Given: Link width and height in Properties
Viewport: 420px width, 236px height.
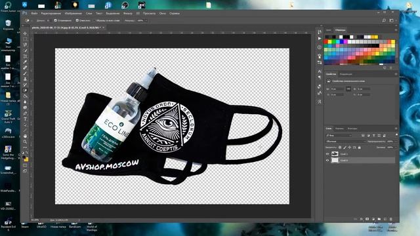Looking at the screenshot, I should click(348, 89).
